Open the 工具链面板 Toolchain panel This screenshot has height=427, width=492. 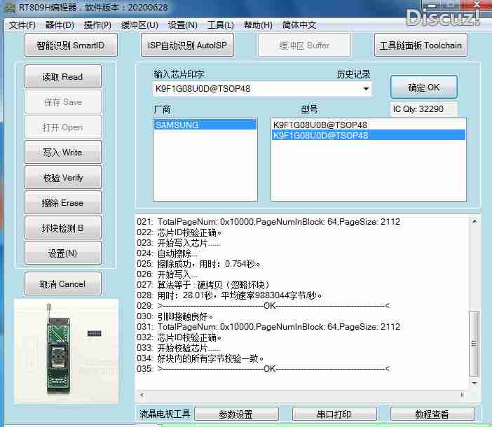(x=421, y=45)
